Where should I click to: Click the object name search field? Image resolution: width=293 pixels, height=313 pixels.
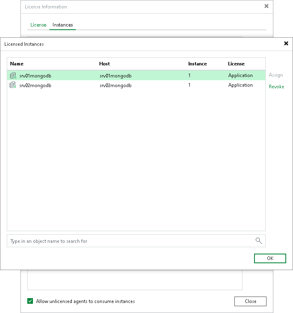pyautogui.click(x=136, y=241)
